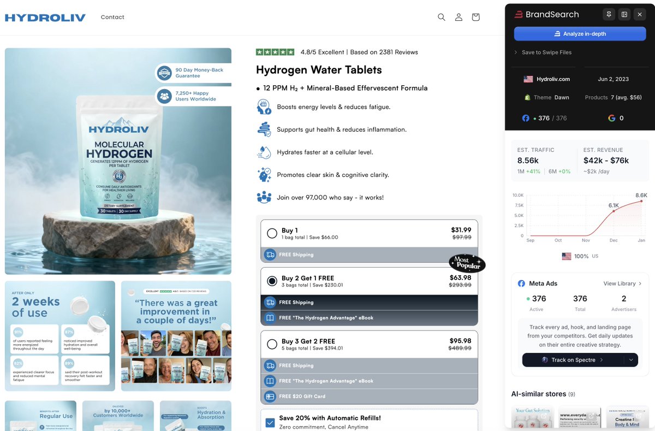Open the main product pouch image
655x431 pixels.
[118, 161]
